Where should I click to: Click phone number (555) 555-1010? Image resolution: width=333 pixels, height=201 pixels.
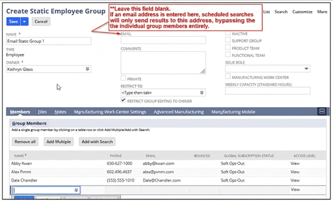(x=121, y=181)
